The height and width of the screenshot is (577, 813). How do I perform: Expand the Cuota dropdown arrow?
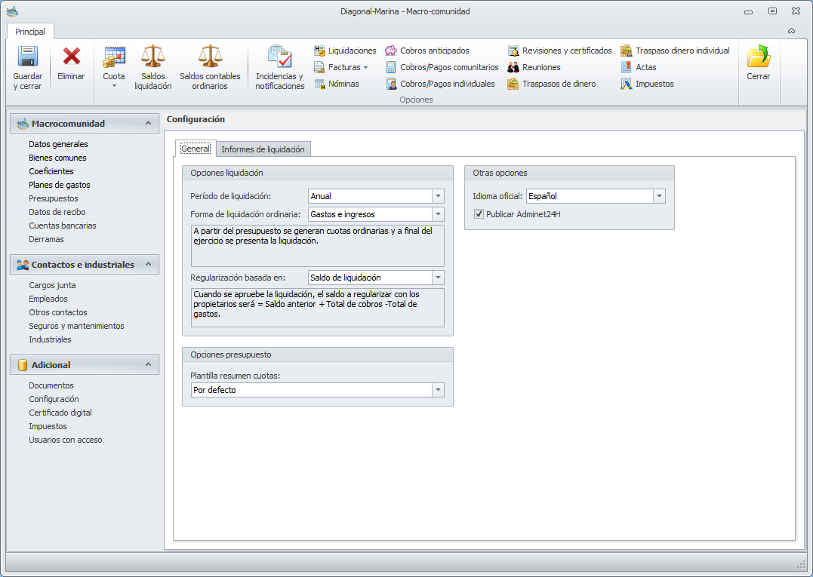tap(114, 86)
